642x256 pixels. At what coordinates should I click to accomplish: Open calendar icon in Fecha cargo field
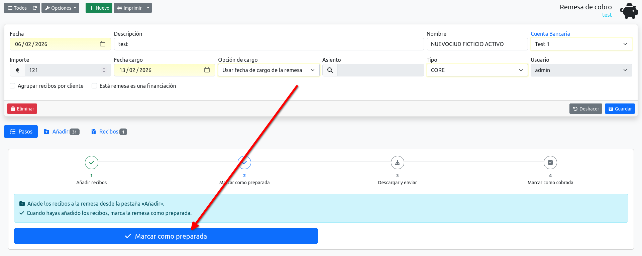(x=207, y=70)
